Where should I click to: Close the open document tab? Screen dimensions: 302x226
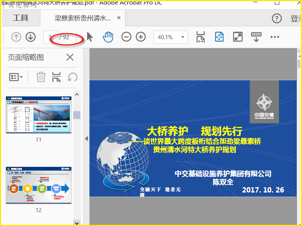click(119, 18)
